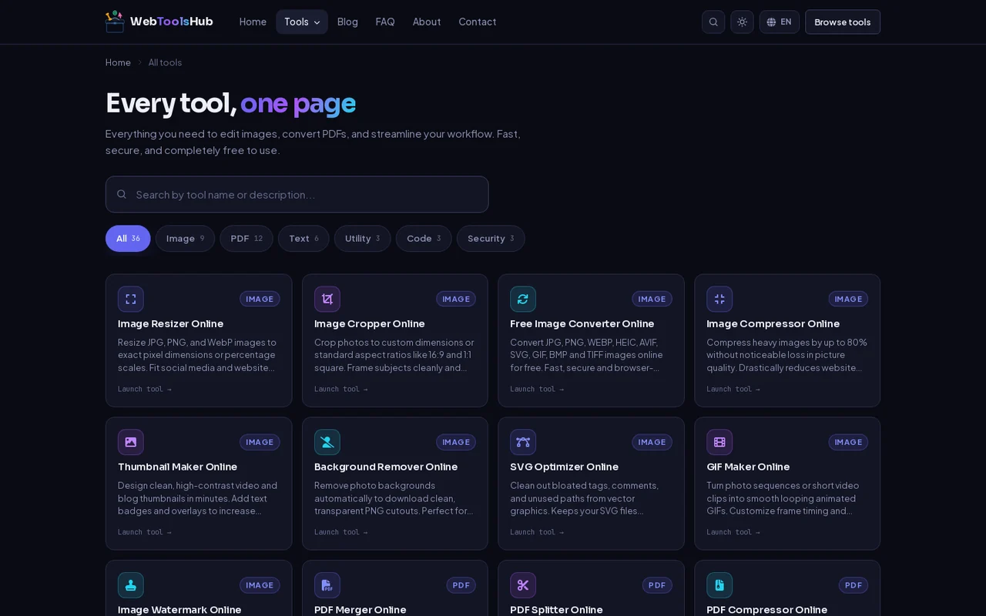
Task: Filter tools by Security category
Action: (x=491, y=239)
